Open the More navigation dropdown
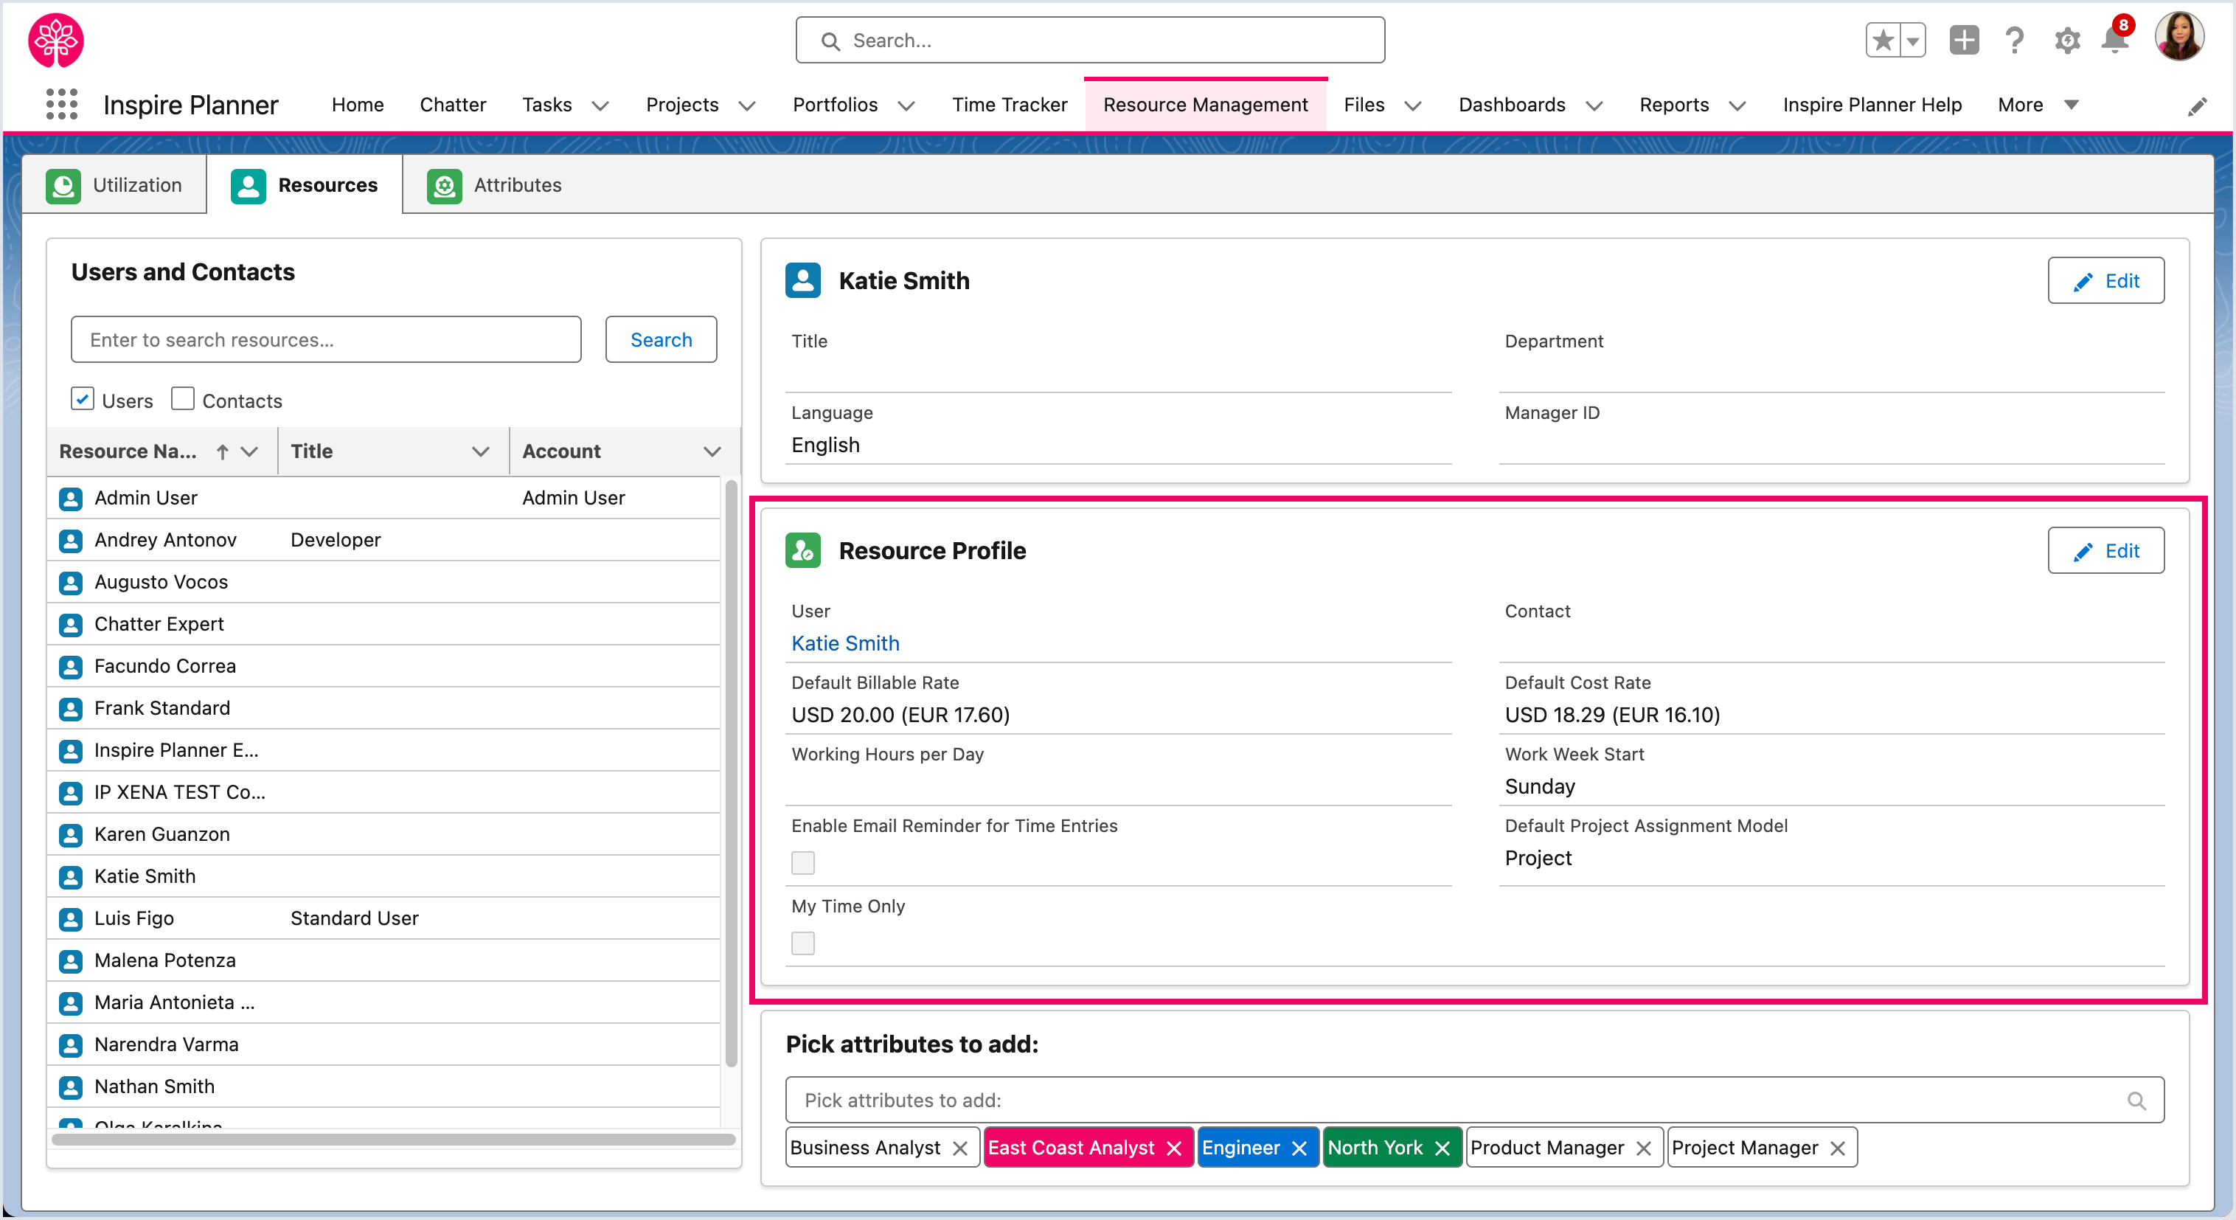Image resolution: width=2236 pixels, height=1220 pixels. [2038, 104]
